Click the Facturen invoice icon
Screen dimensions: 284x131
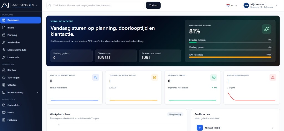tap(4, 120)
